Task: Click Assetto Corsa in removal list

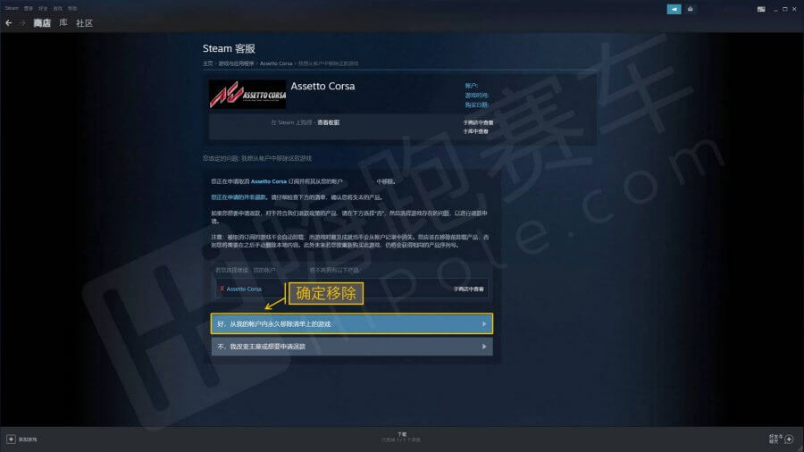Action: tap(244, 289)
